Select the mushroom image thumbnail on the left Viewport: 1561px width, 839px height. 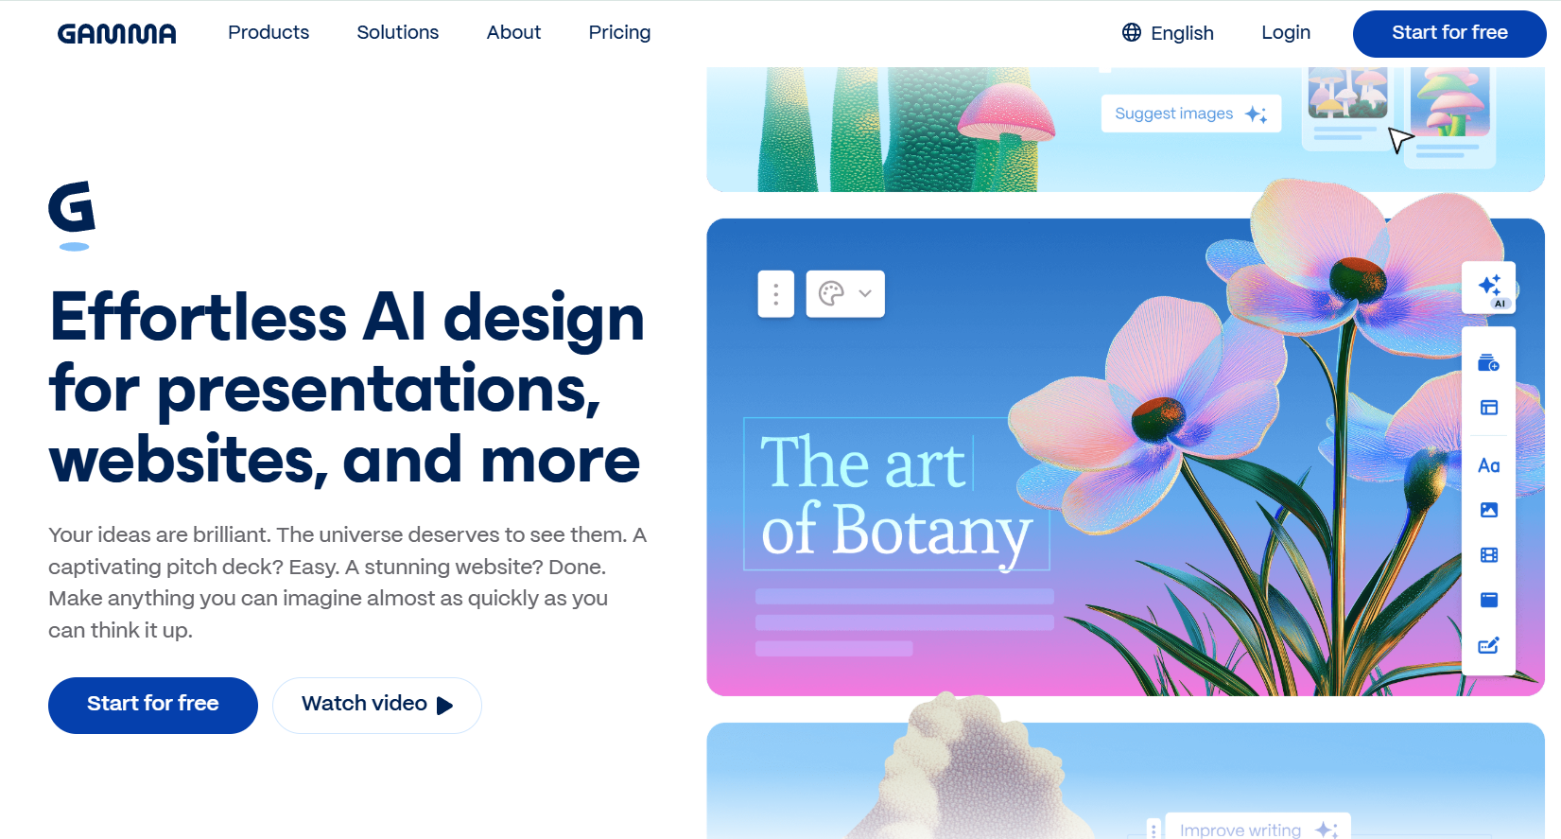coord(1348,93)
